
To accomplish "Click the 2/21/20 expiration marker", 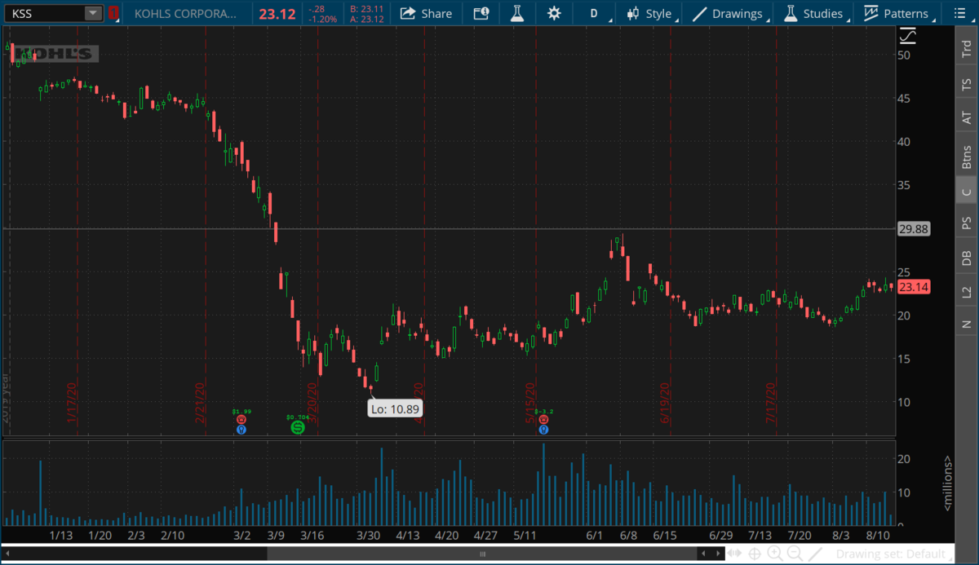I will point(201,404).
